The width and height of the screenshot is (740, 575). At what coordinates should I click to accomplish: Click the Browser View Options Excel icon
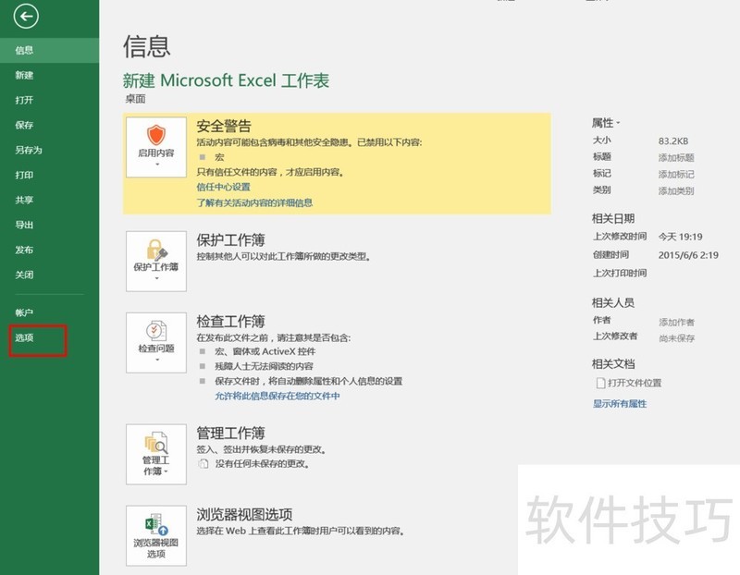point(156,524)
